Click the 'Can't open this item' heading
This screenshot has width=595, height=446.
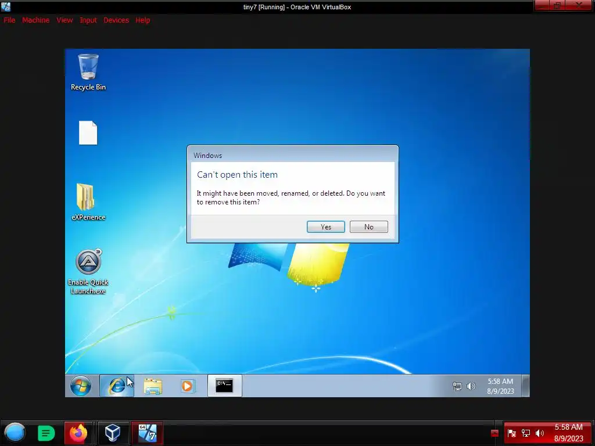pyautogui.click(x=237, y=174)
